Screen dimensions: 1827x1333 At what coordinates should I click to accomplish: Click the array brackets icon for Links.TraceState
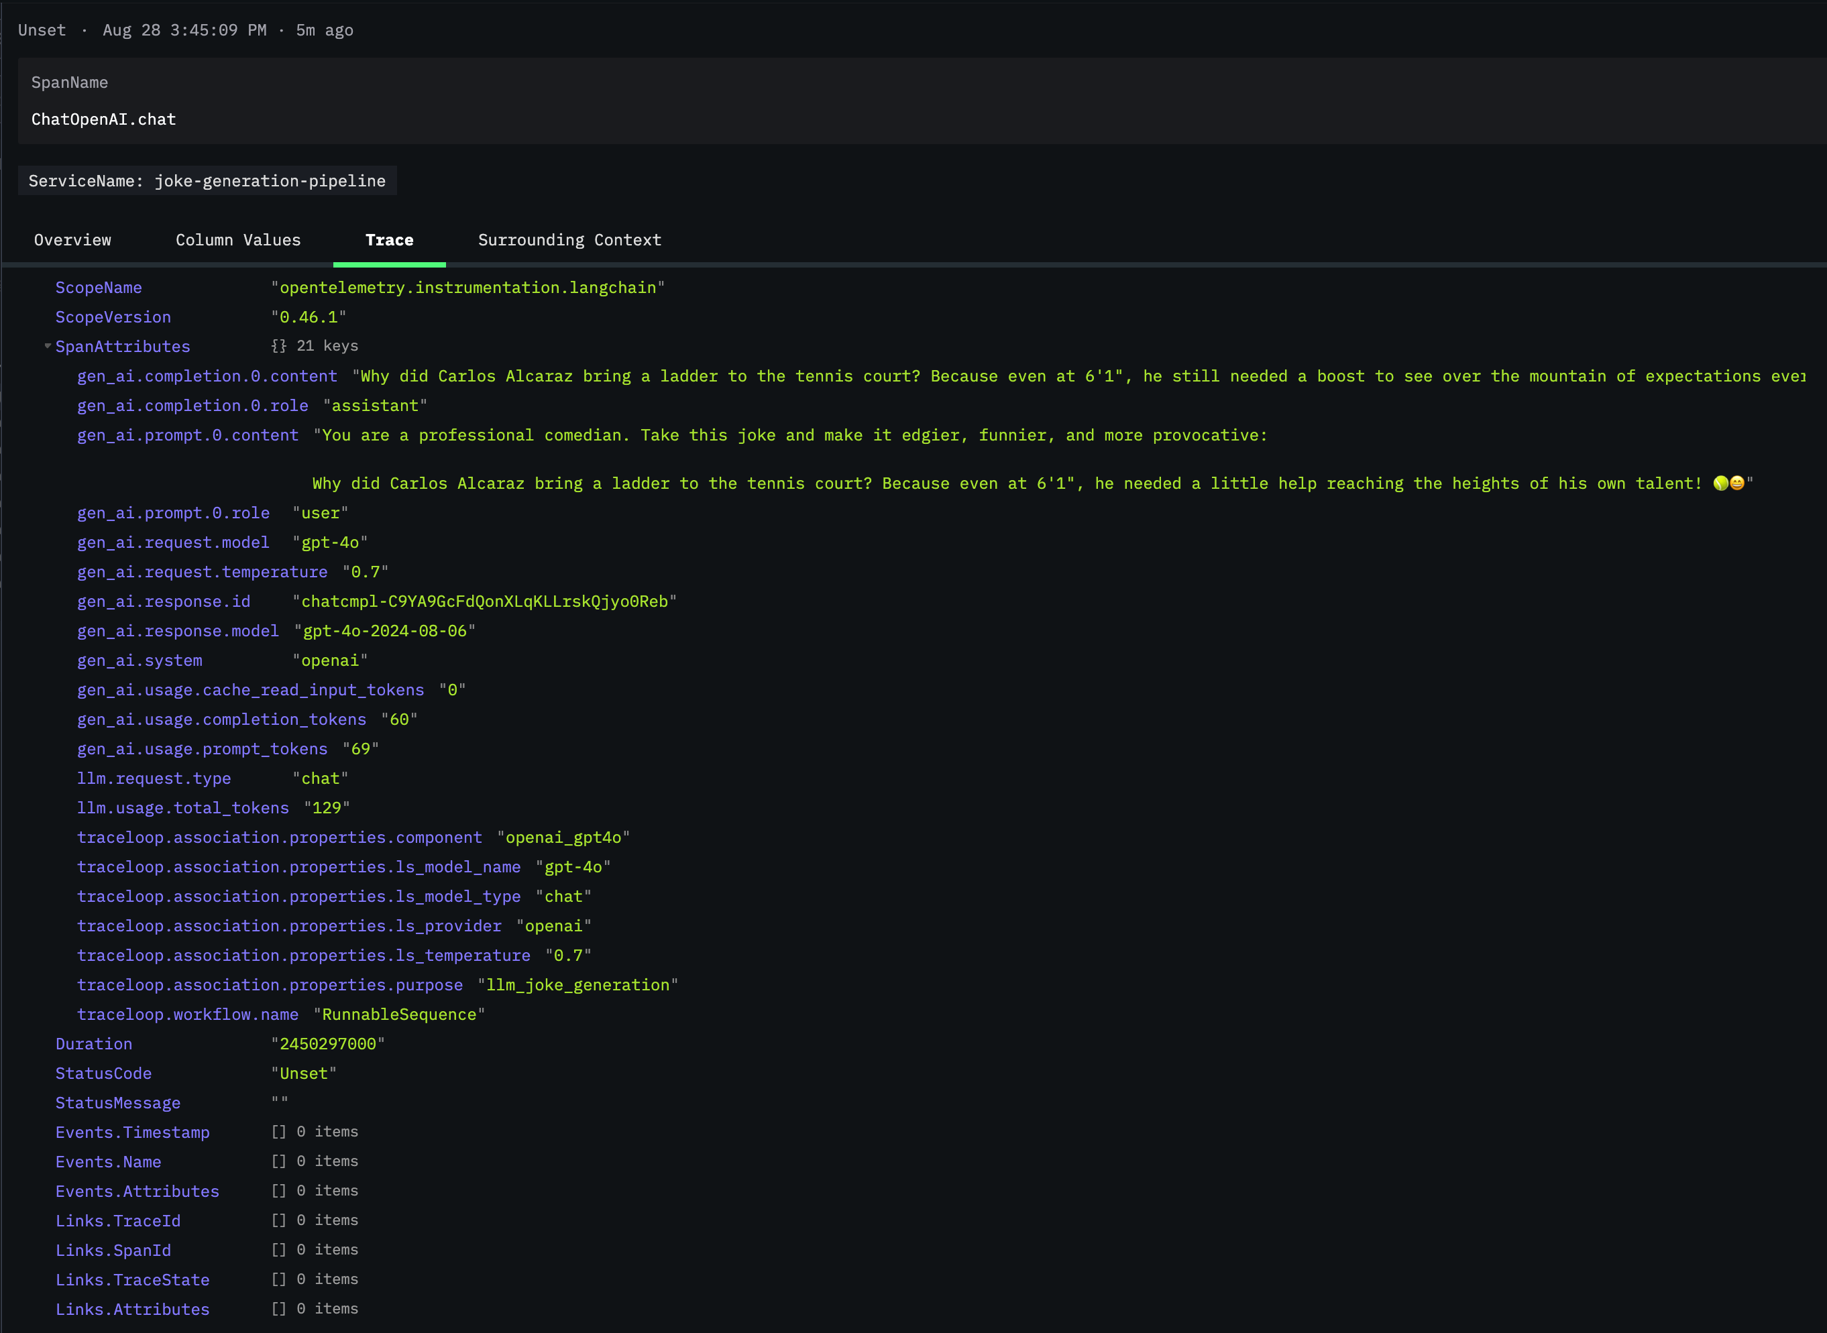278,1279
